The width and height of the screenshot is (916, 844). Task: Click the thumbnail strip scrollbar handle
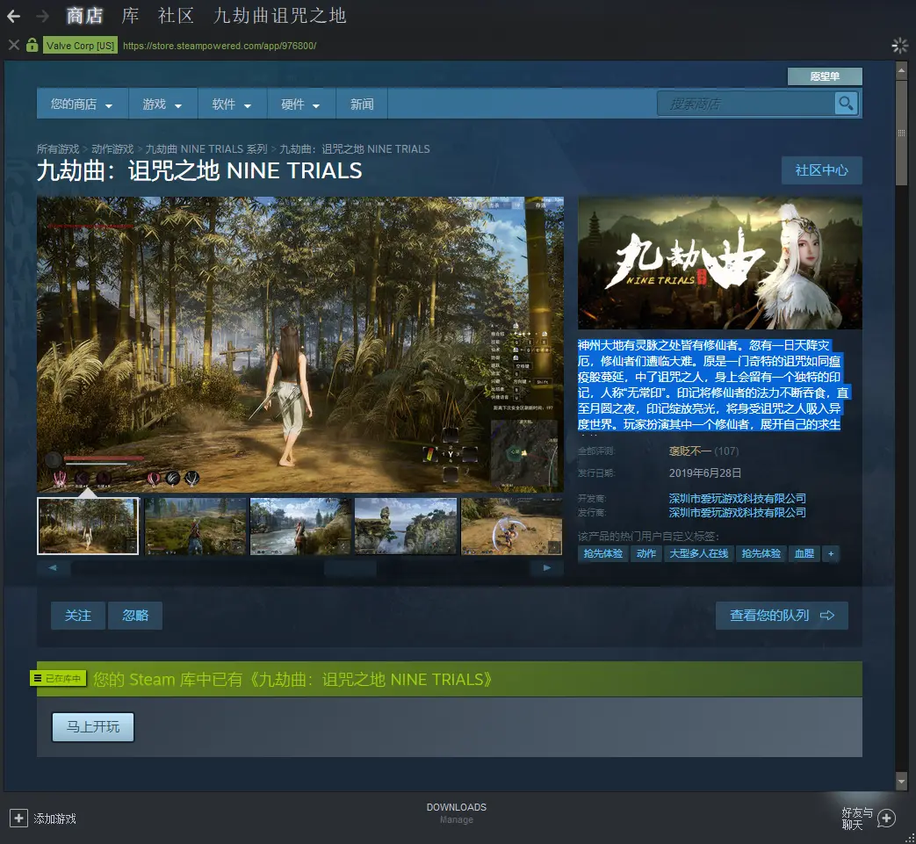click(350, 567)
